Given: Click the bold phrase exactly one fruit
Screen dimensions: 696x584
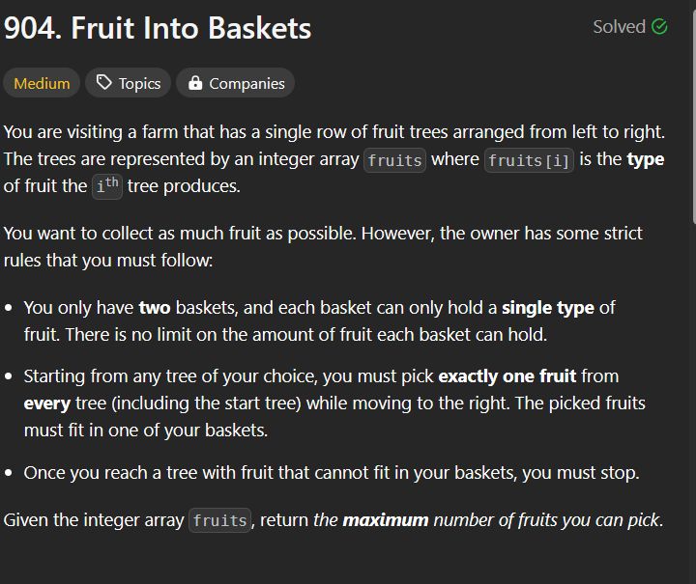Looking at the screenshot, I should [x=507, y=376].
